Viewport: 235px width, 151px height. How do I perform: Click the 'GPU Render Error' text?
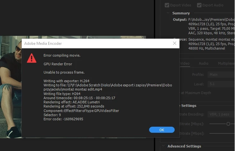click(x=58, y=64)
